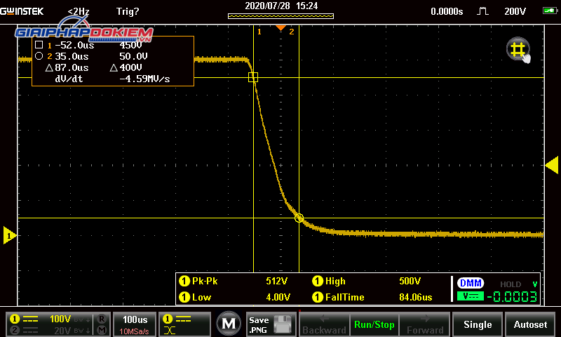This screenshot has height=337, width=561.
Task: Click the trigger edge slope icon
Action: click(x=482, y=11)
